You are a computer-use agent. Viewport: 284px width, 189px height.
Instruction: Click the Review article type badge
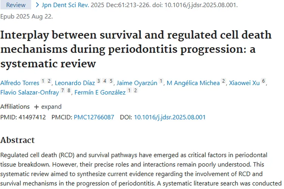[x=16, y=5]
